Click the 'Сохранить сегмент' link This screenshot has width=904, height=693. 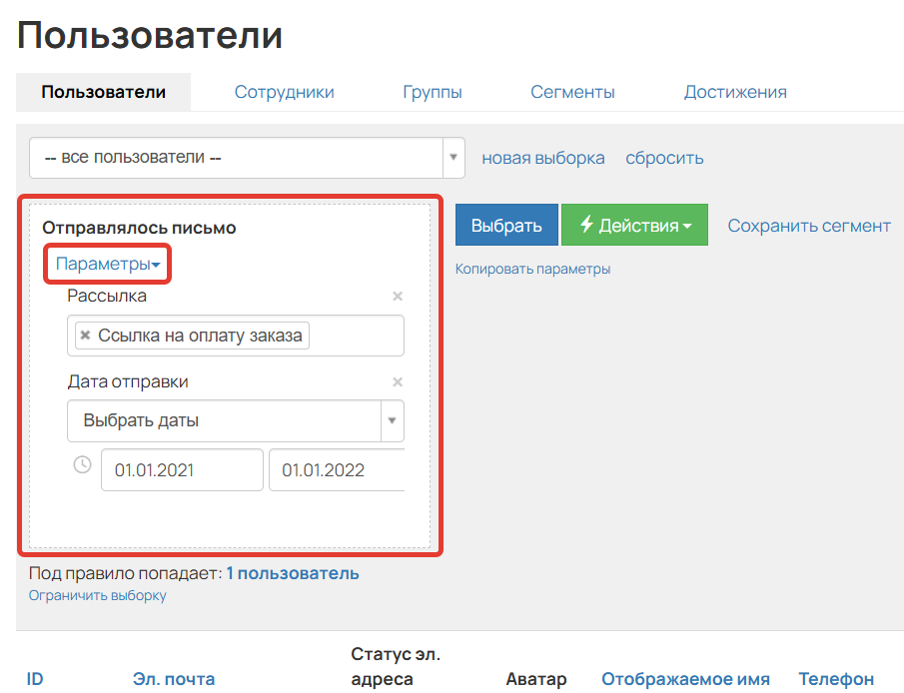tap(809, 226)
